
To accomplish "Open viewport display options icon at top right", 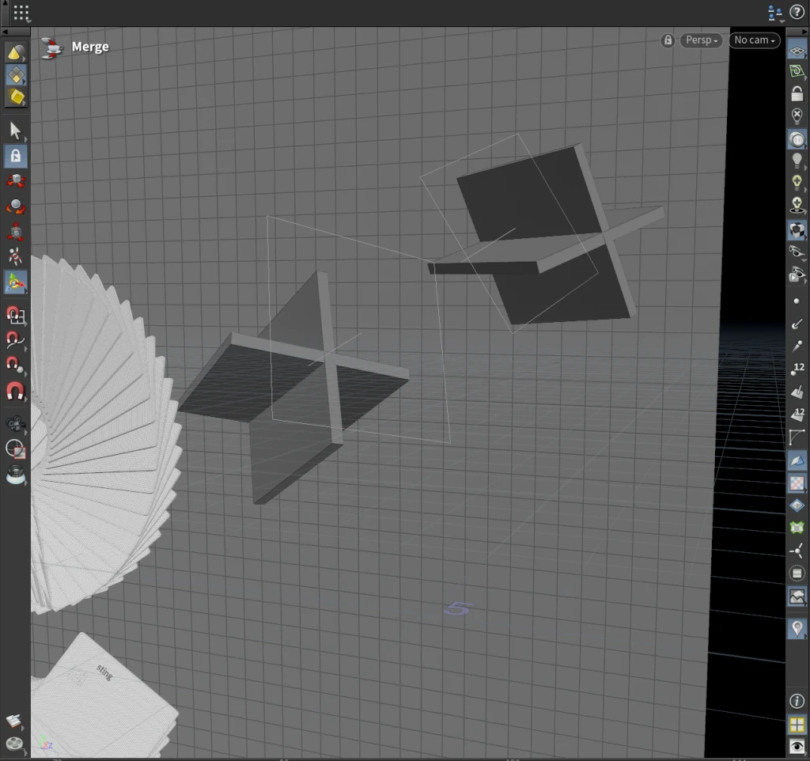I will point(775,13).
